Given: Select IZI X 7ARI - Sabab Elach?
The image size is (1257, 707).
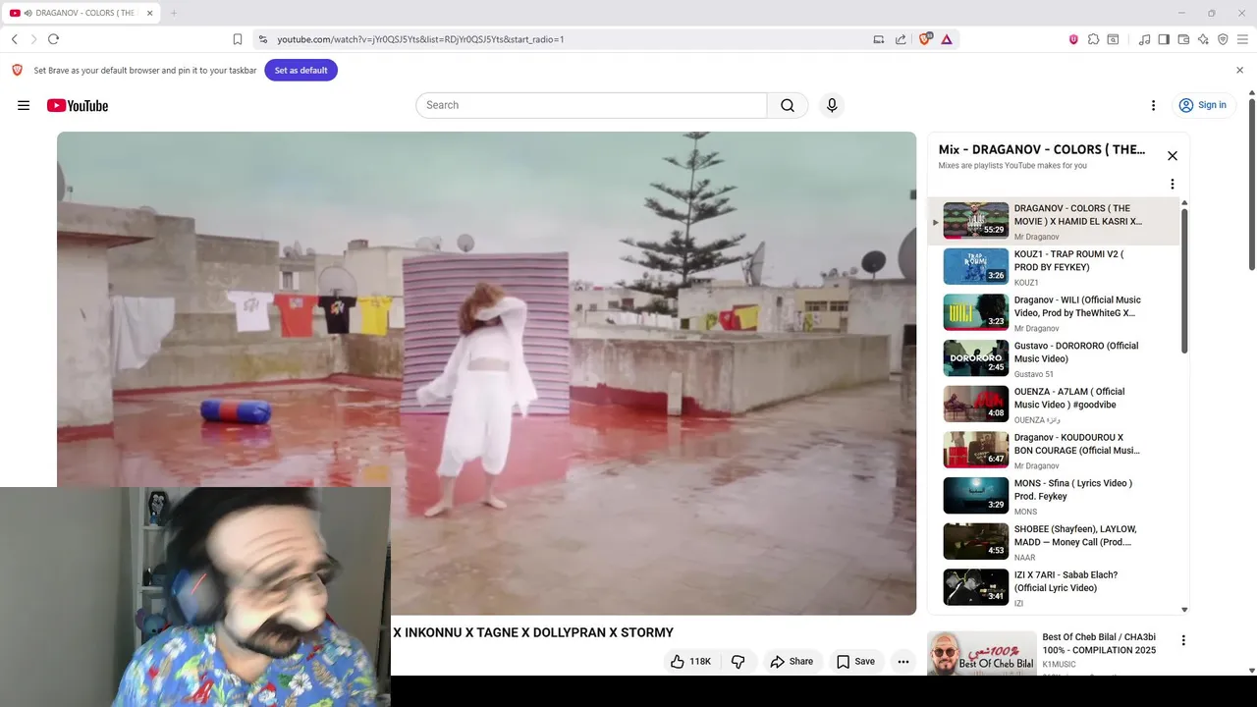Looking at the screenshot, I should (1053, 588).
